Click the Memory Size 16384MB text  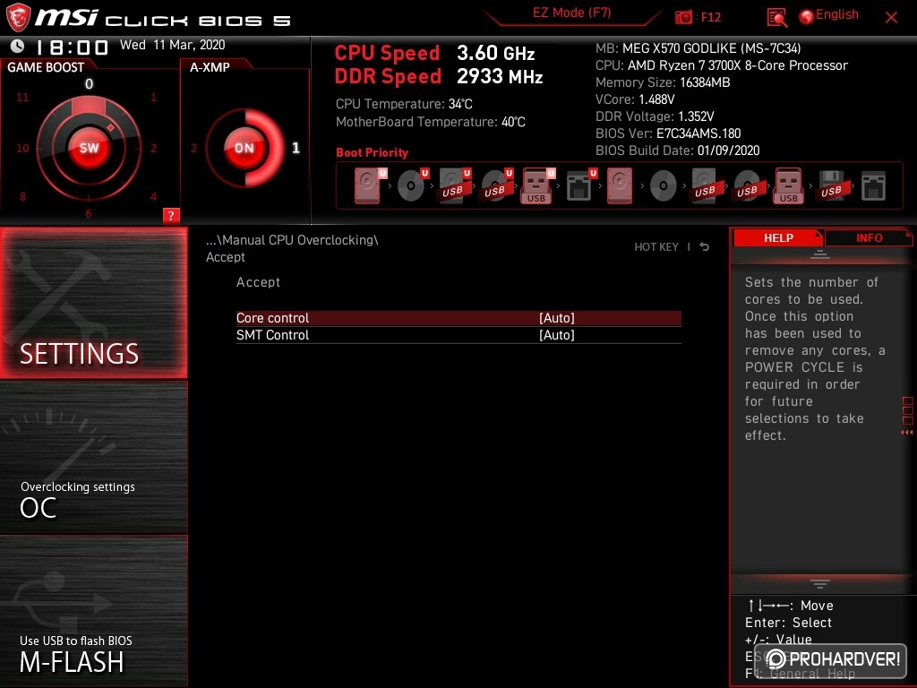663,82
